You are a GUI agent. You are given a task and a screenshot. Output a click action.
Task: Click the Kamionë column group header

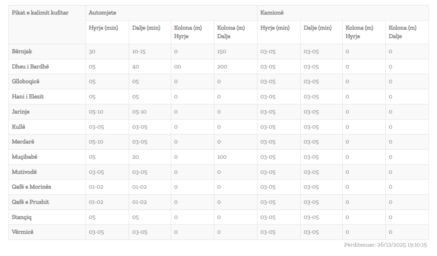point(272,13)
